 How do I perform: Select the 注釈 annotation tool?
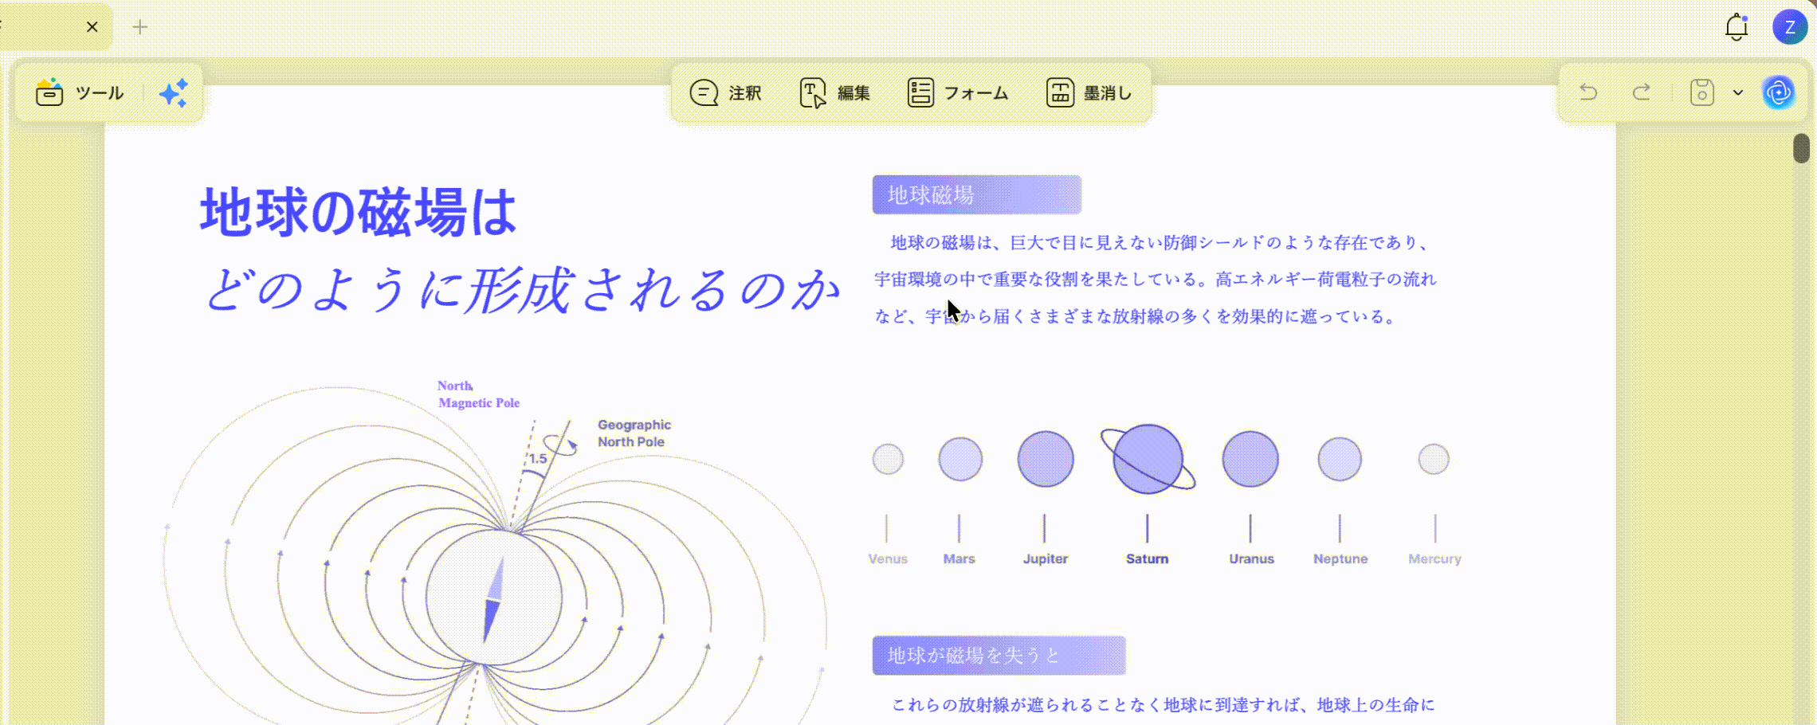pos(725,93)
